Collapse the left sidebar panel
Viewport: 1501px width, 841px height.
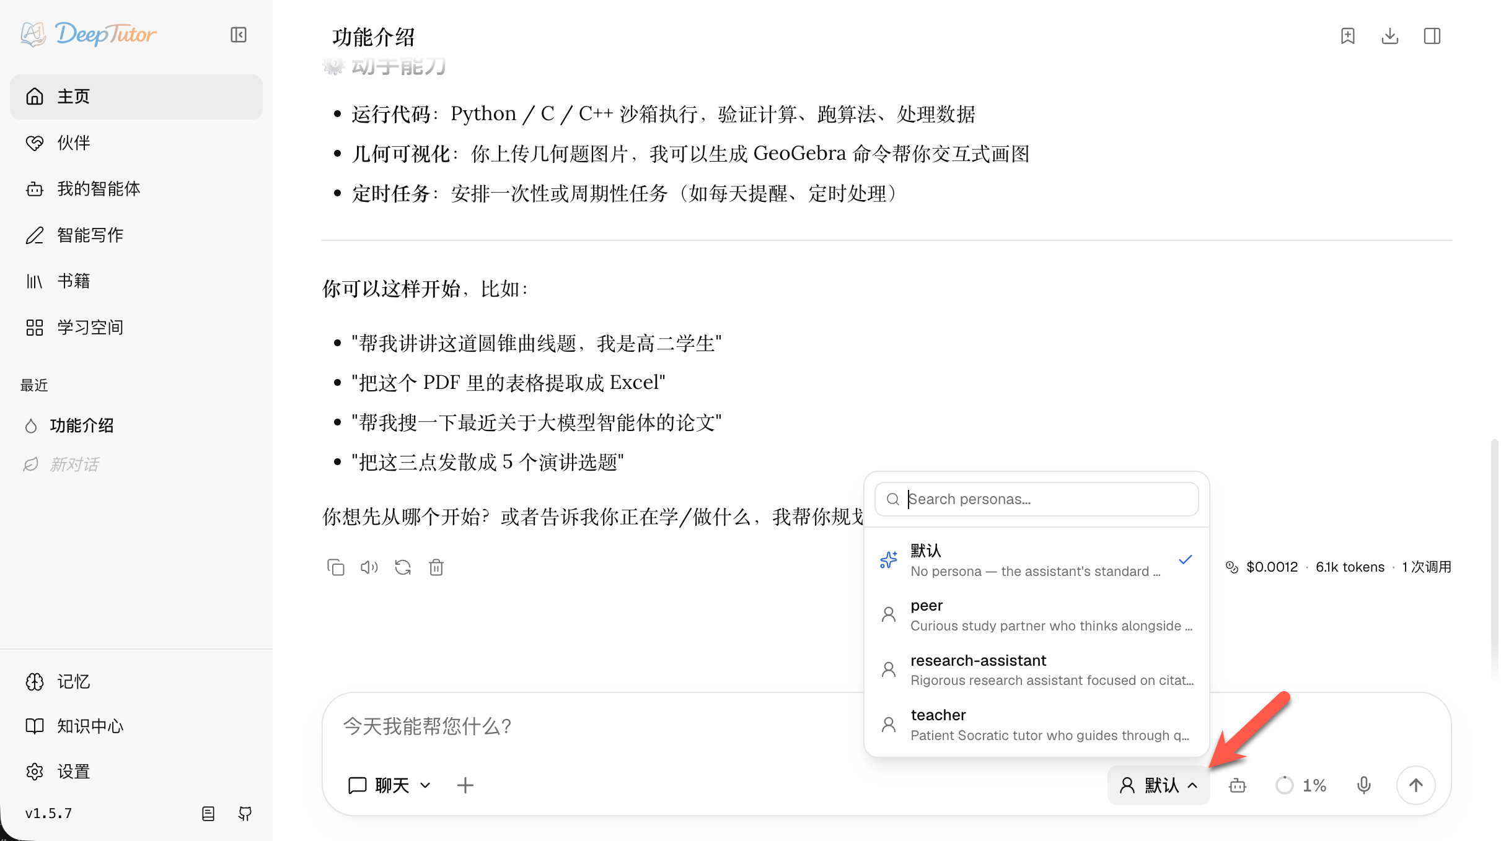(x=239, y=35)
